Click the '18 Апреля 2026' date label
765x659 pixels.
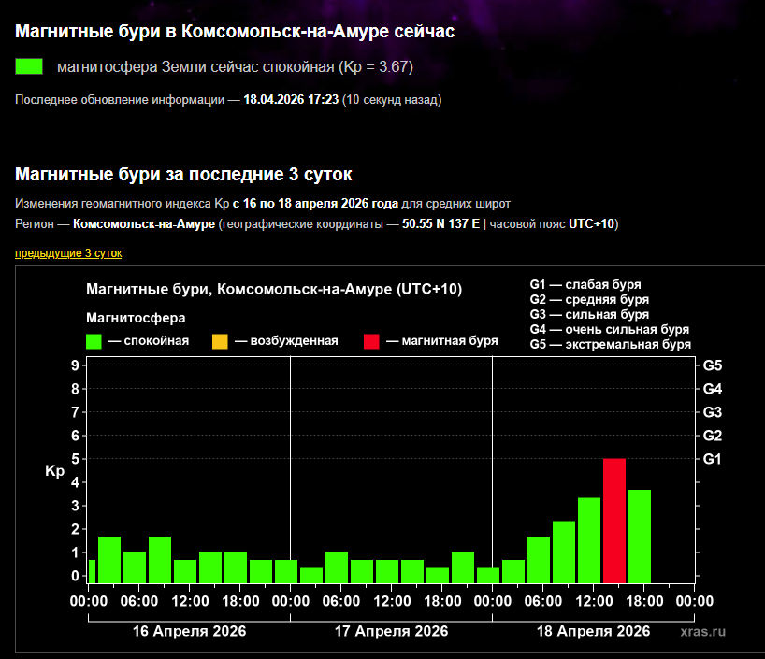593,631
